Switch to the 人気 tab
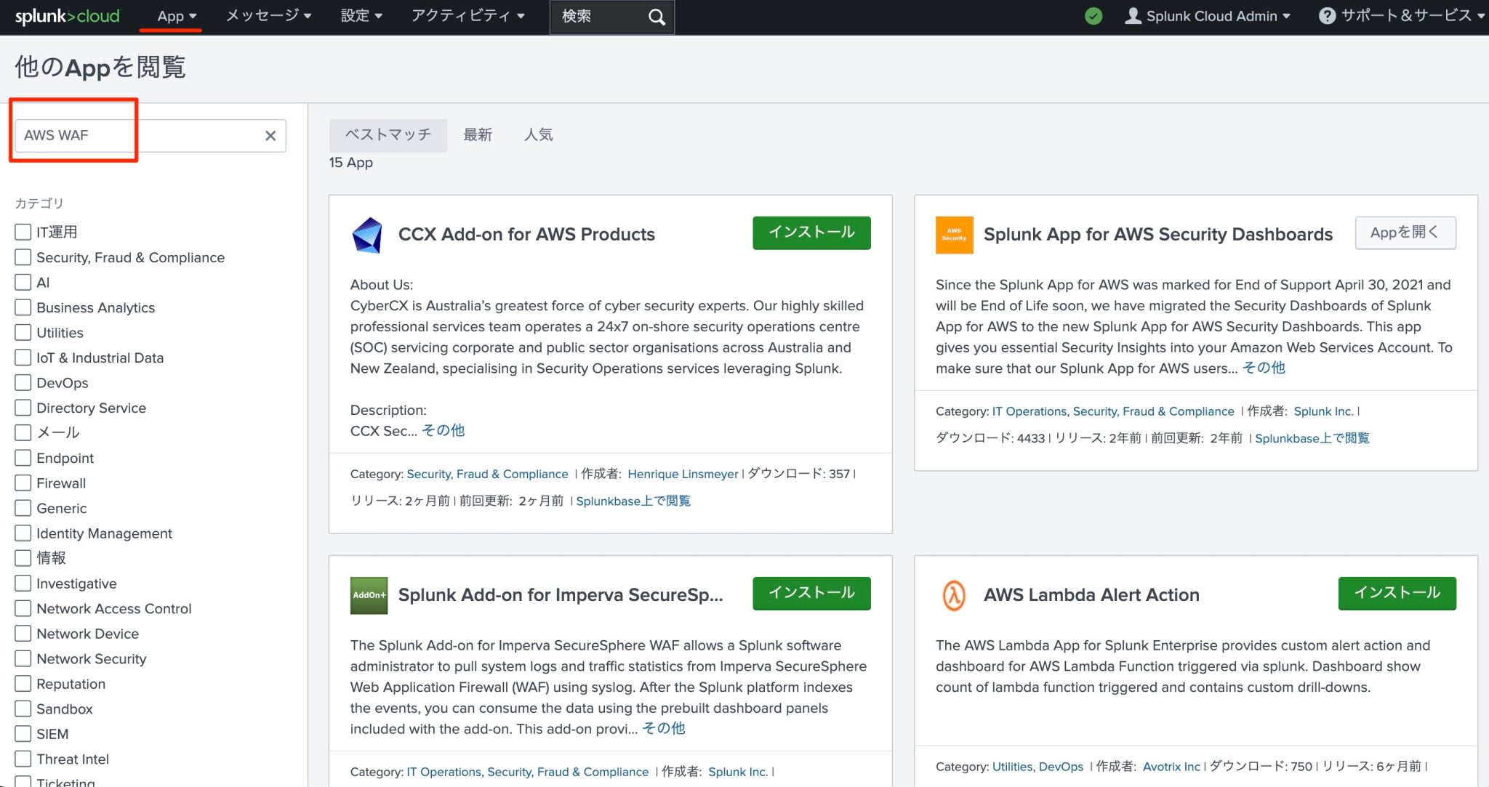The height and width of the screenshot is (787, 1489). pyautogui.click(x=539, y=134)
